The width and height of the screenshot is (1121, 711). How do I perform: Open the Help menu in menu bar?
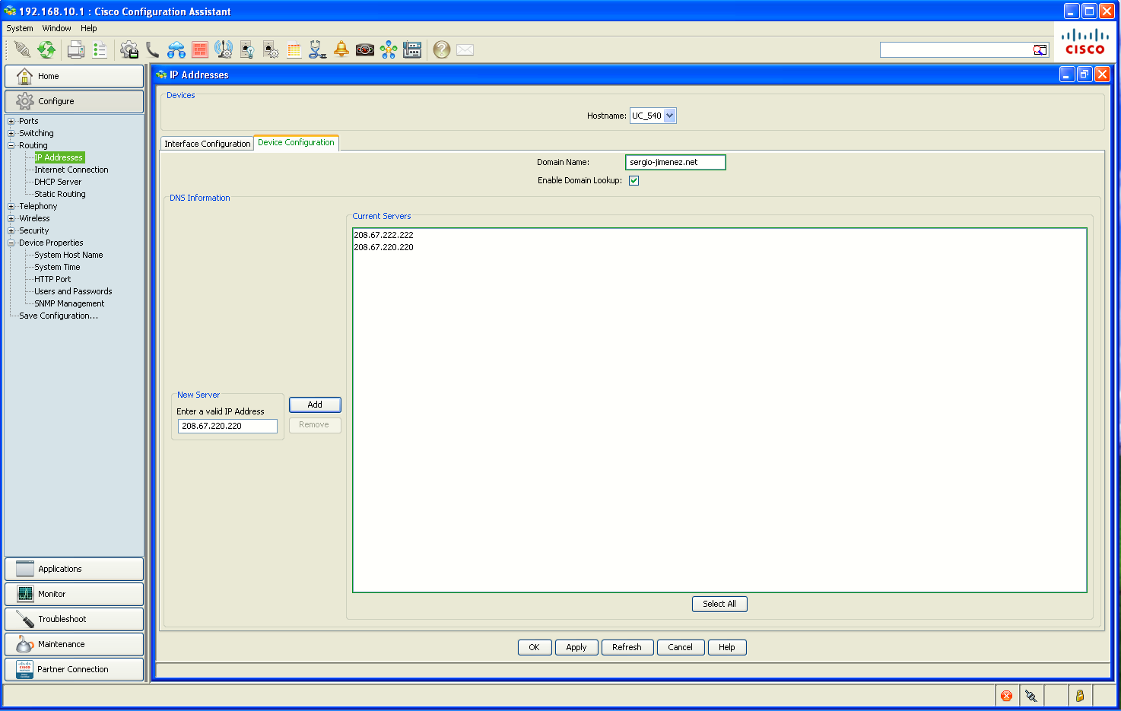tap(89, 28)
